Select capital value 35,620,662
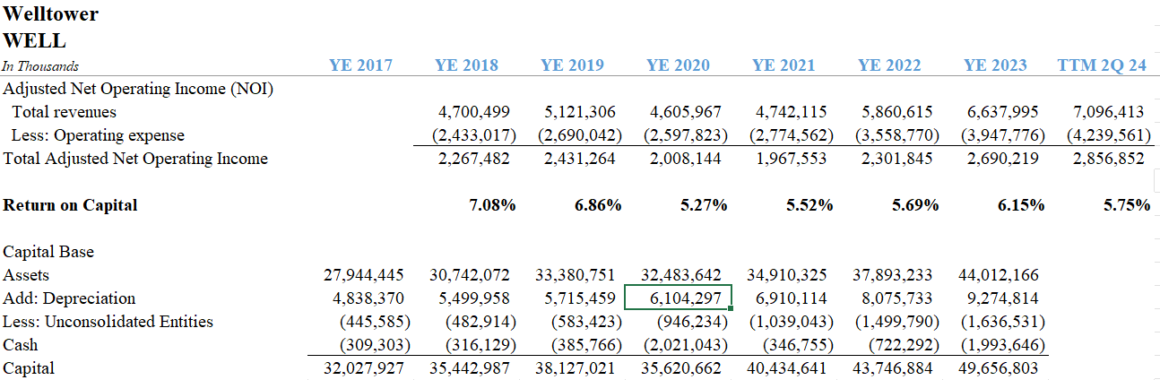This screenshot has height=380, width=1160. click(680, 368)
